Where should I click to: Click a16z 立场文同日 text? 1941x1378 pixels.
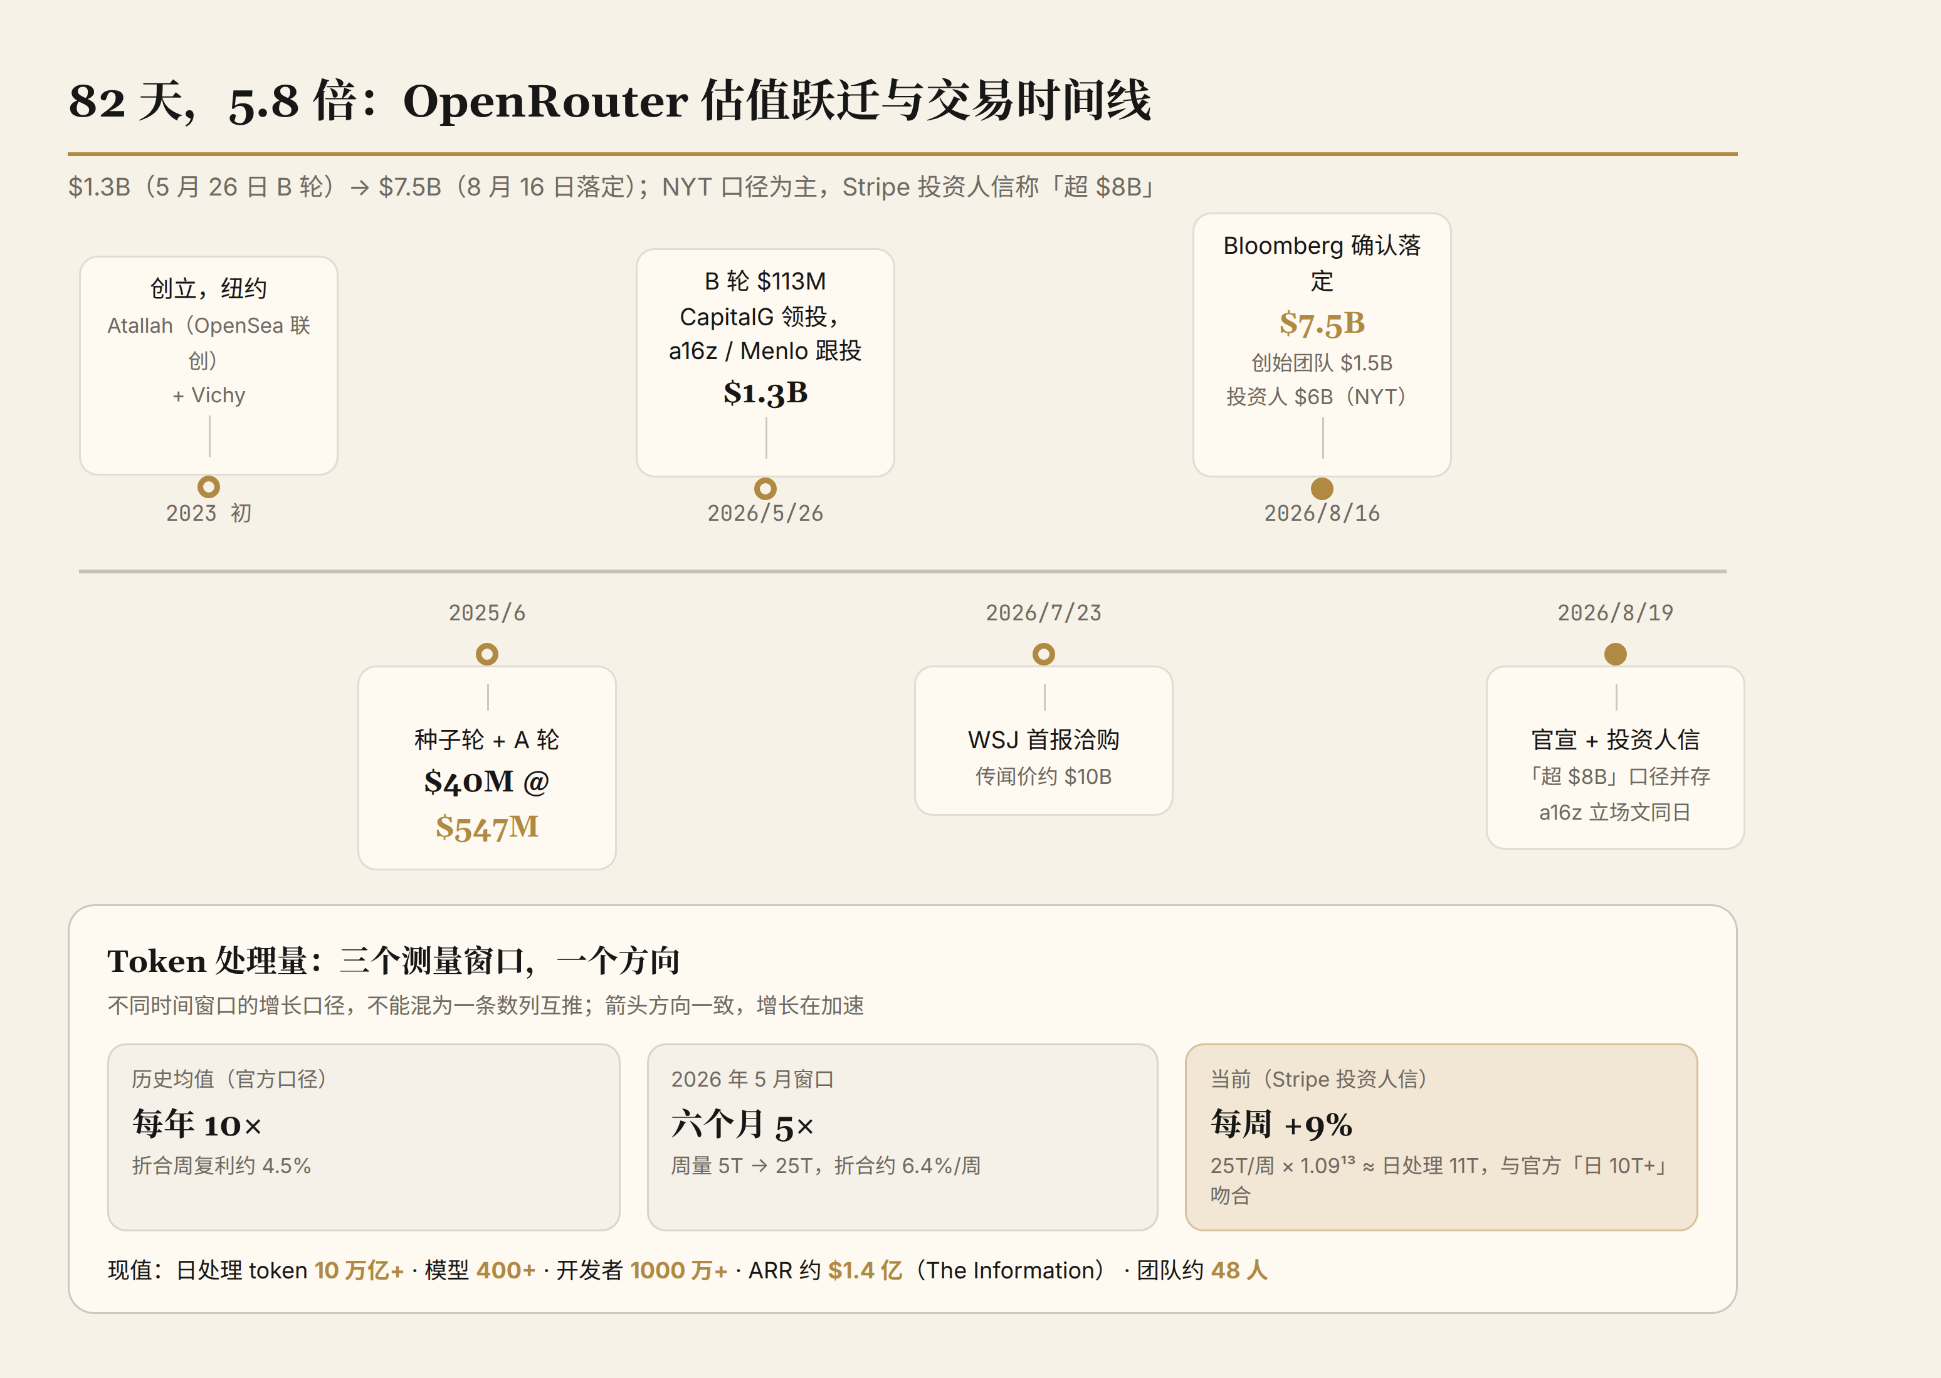coord(1616,813)
